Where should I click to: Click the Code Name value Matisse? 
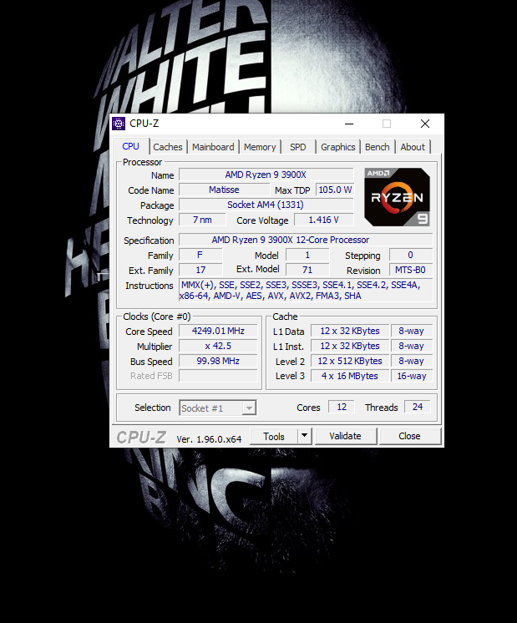(x=224, y=190)
